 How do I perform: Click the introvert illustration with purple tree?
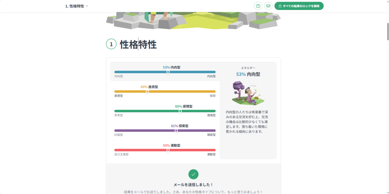(x=248, y=93)
